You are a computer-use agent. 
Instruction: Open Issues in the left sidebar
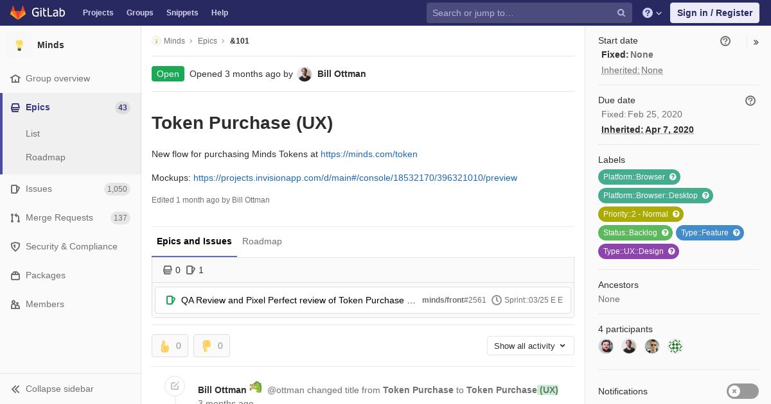point(39,189)
